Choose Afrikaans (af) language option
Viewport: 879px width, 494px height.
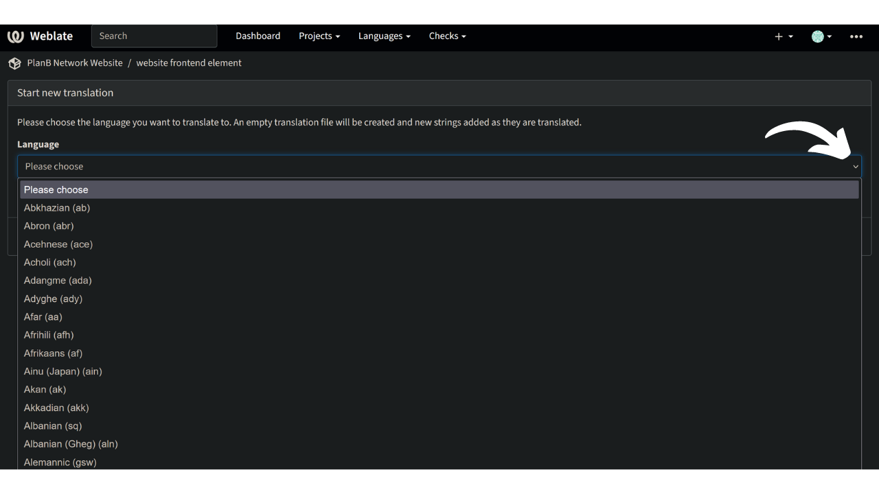coord(53,353)
